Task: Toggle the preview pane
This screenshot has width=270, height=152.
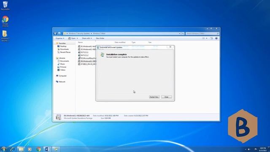Action: (x=211, y=38)
